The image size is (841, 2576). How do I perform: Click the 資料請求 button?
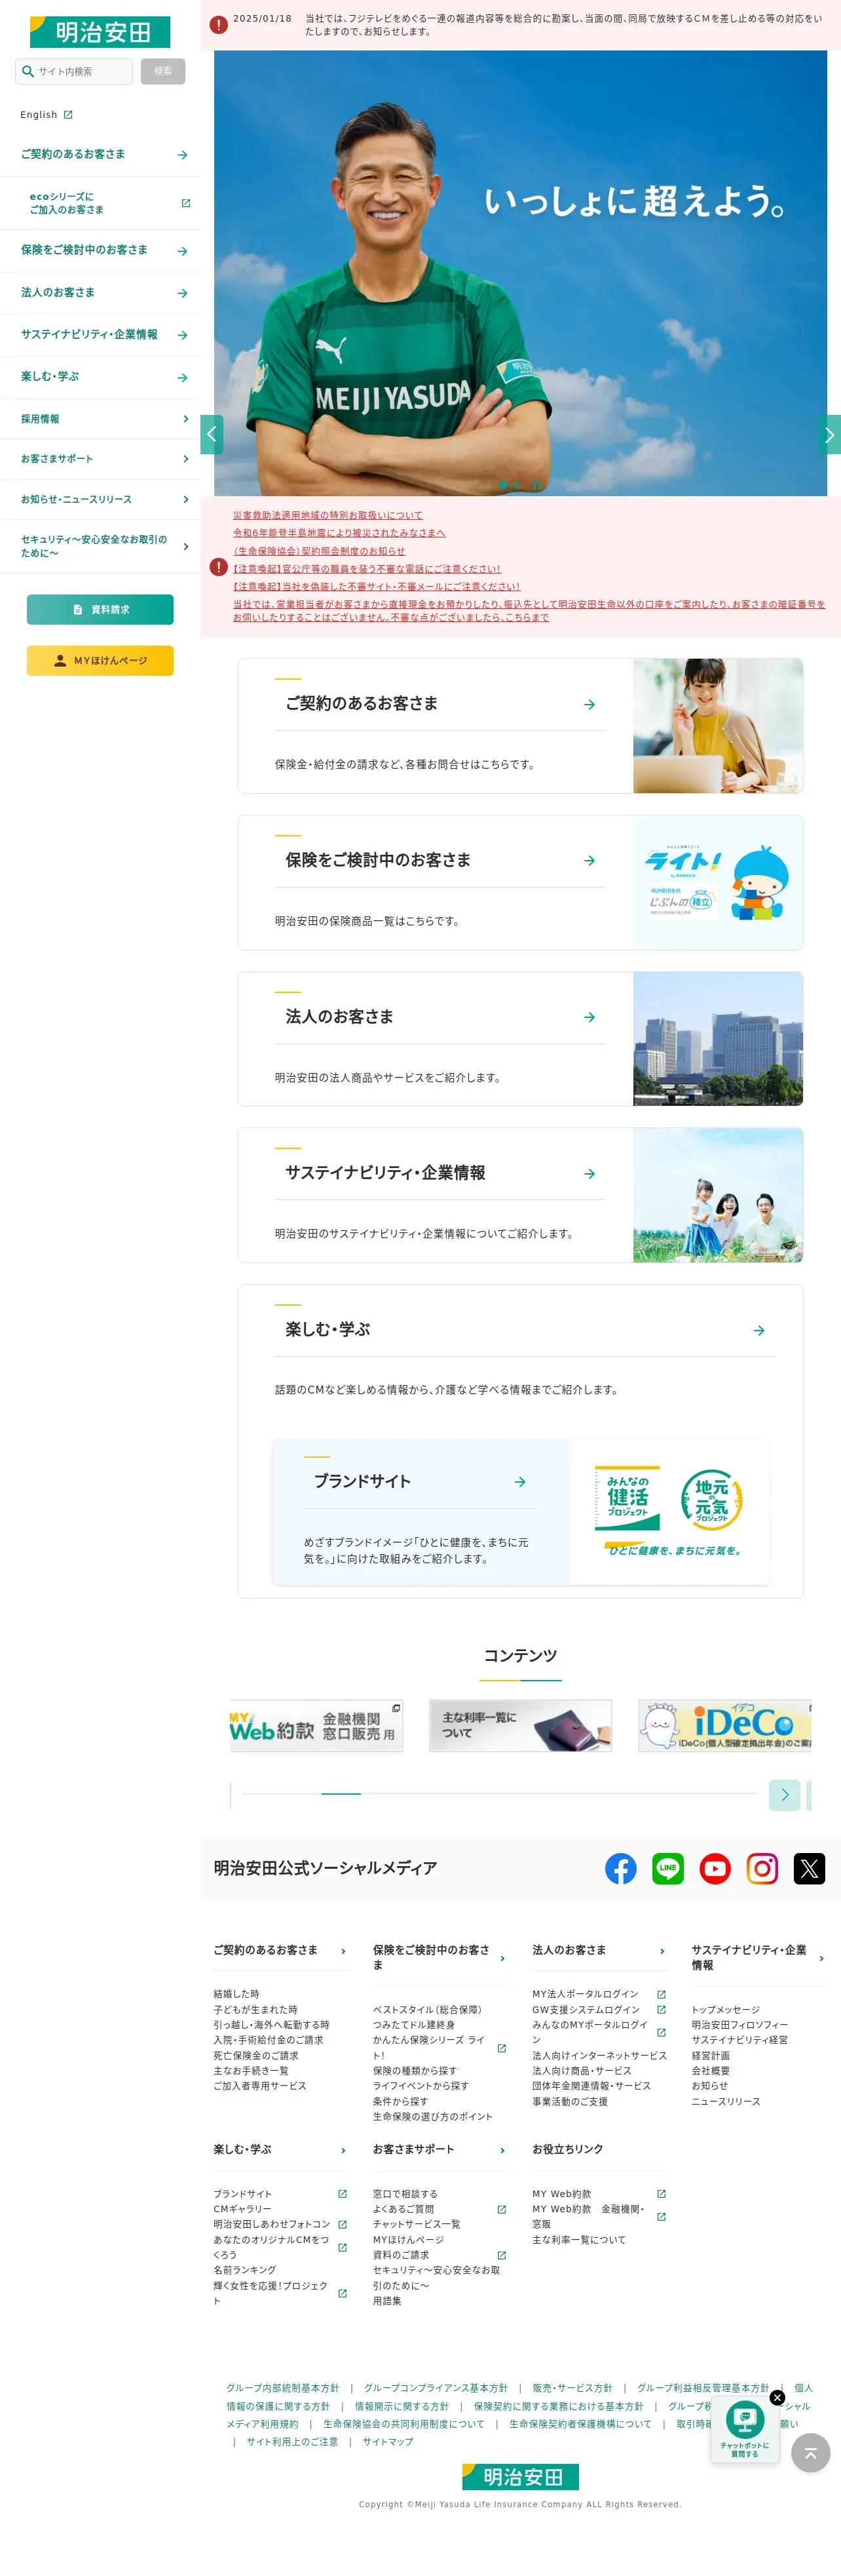tap(100, 609)
